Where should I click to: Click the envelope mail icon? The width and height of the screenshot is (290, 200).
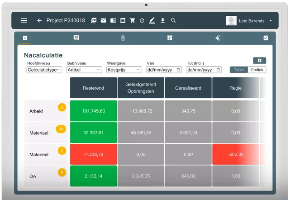tap(103, 21)
